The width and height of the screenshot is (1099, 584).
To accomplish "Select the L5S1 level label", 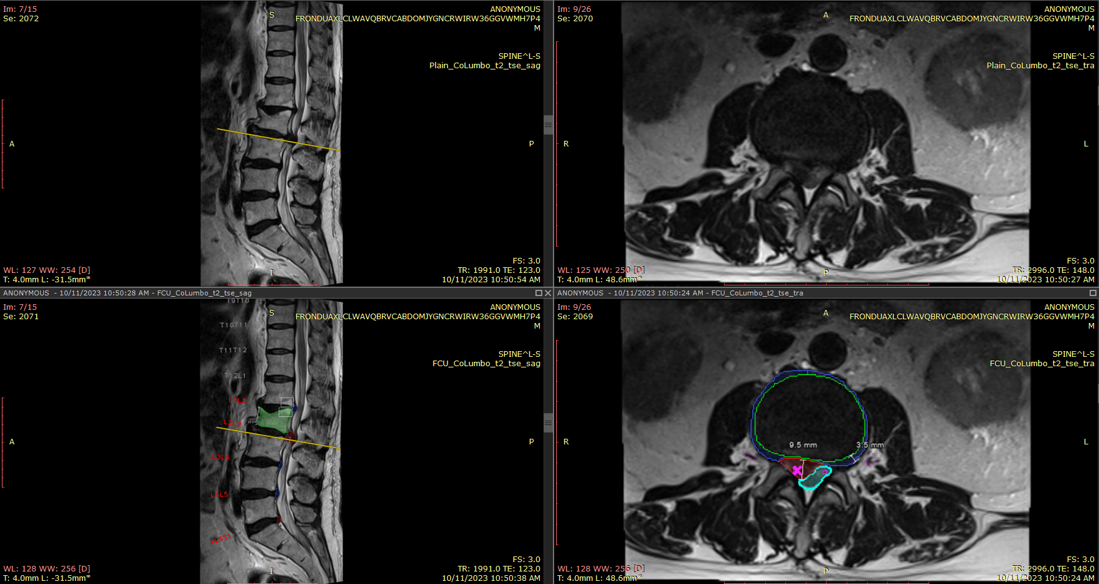I will coord(220,538).
